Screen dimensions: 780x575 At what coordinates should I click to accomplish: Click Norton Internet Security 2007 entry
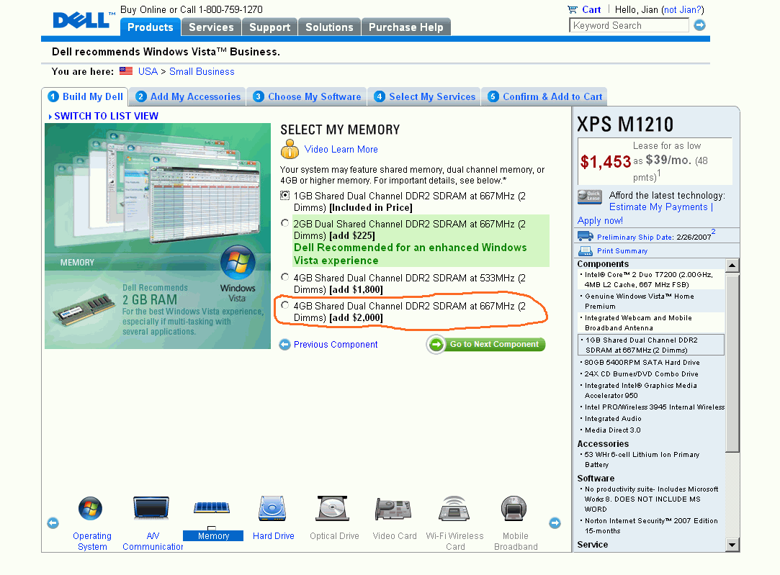[651, 526]
